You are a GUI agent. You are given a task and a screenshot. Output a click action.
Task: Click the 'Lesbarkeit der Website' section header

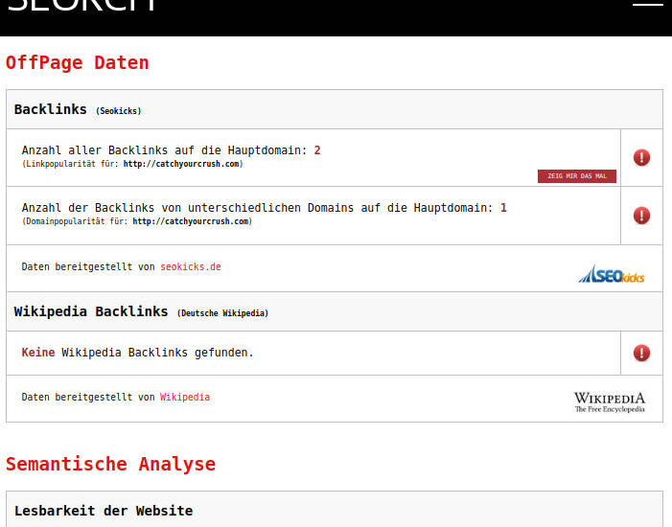[x=335, y=510]
